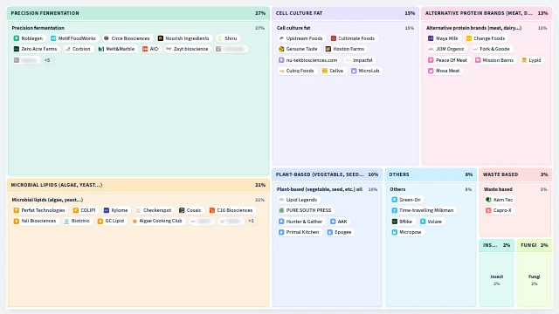Click the Kern Tec logo icon
Image resolution: width=559 pixels, height=314 pixels.
488,200
